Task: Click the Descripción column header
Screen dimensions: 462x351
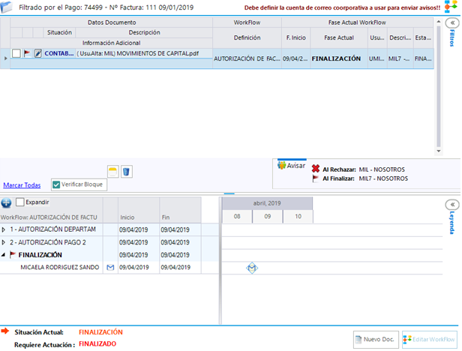Action: pos(144,32)
